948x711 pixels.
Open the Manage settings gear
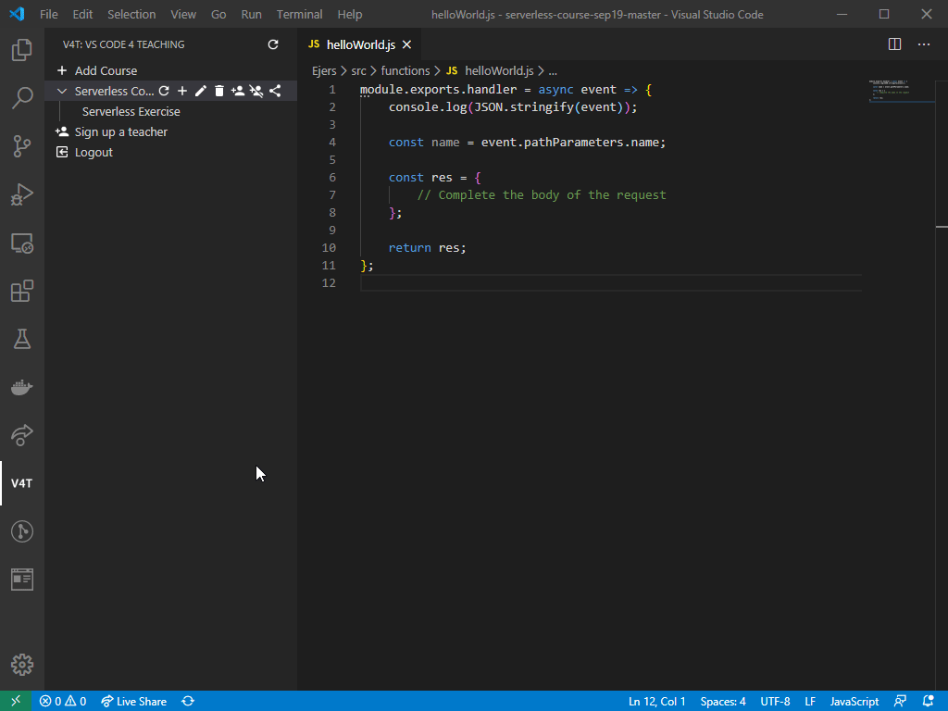tap(22, 665)
